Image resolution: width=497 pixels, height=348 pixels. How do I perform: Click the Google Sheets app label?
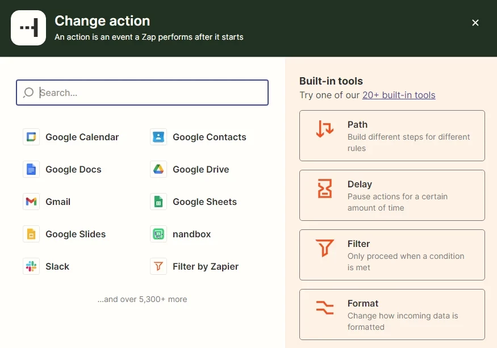[x=204, y=202]
